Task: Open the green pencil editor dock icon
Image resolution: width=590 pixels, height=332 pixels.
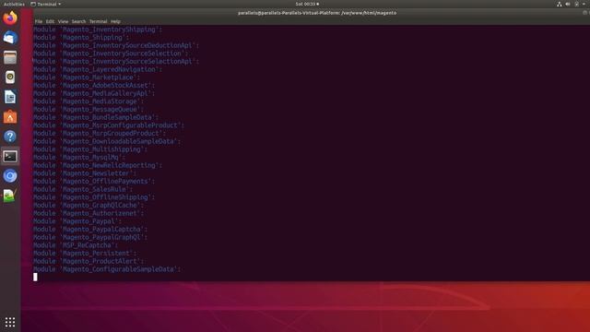Action: point(10,196)
